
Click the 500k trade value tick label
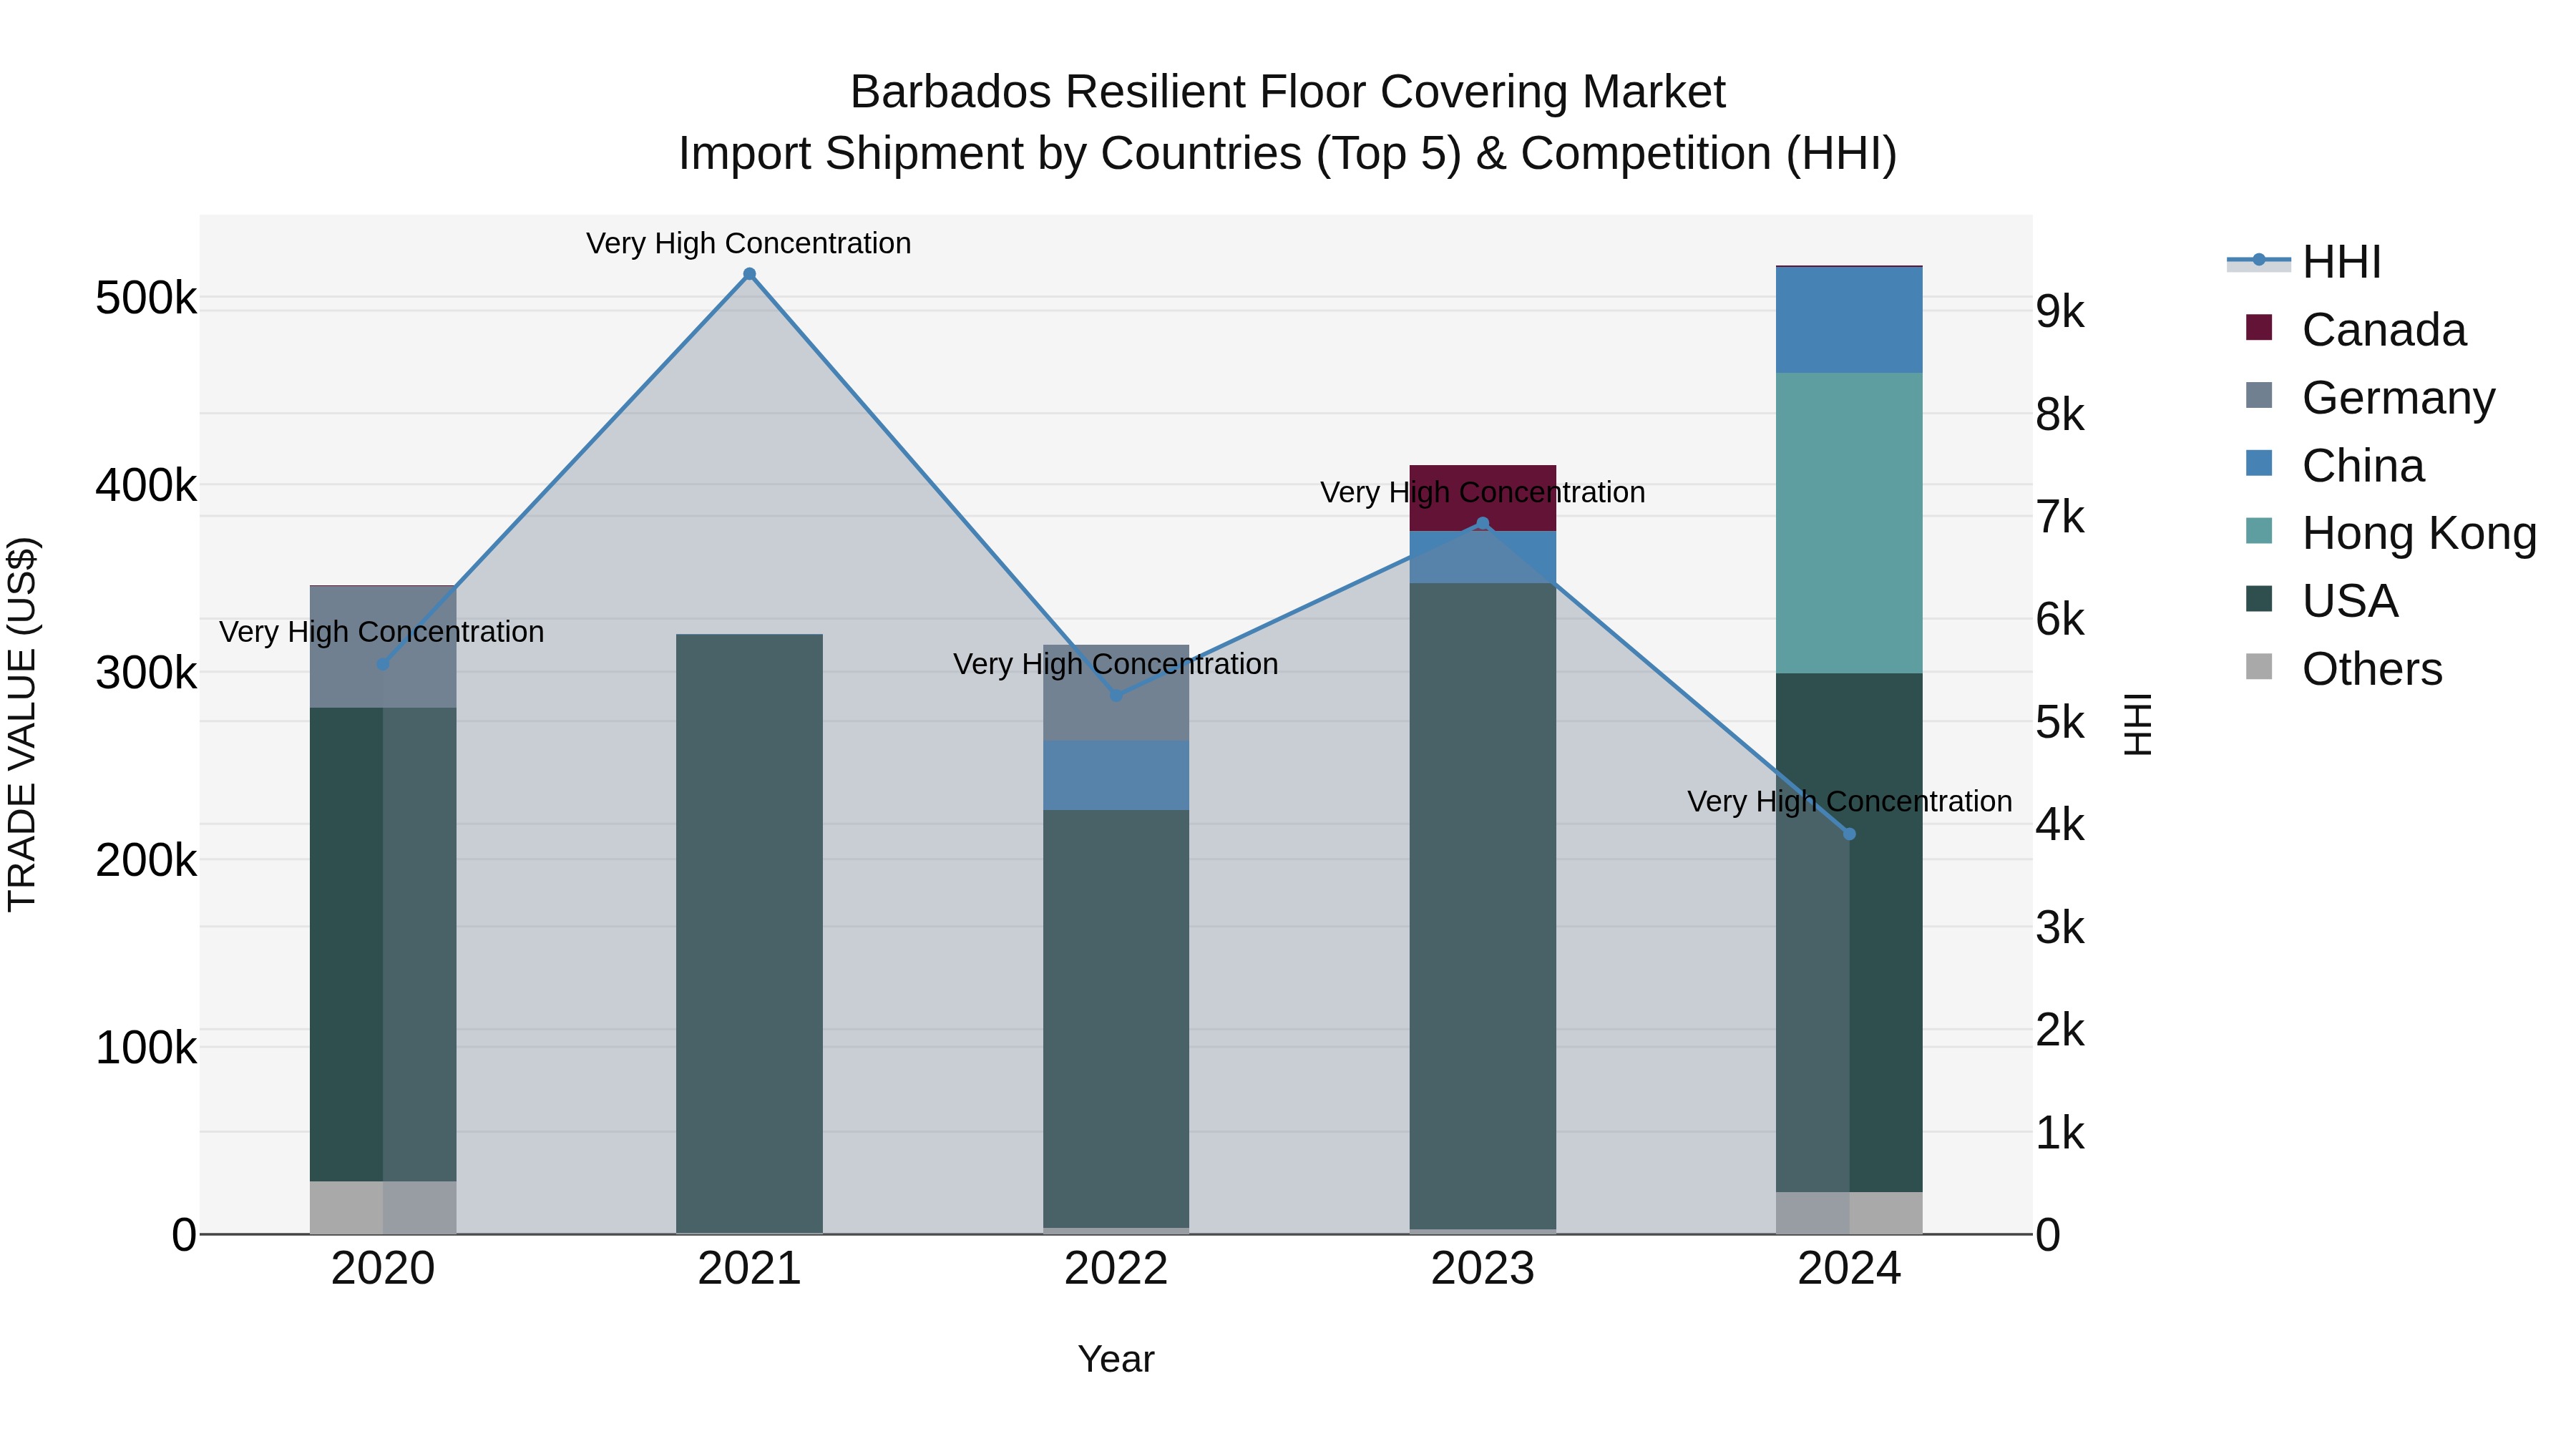tap(146, 298)
